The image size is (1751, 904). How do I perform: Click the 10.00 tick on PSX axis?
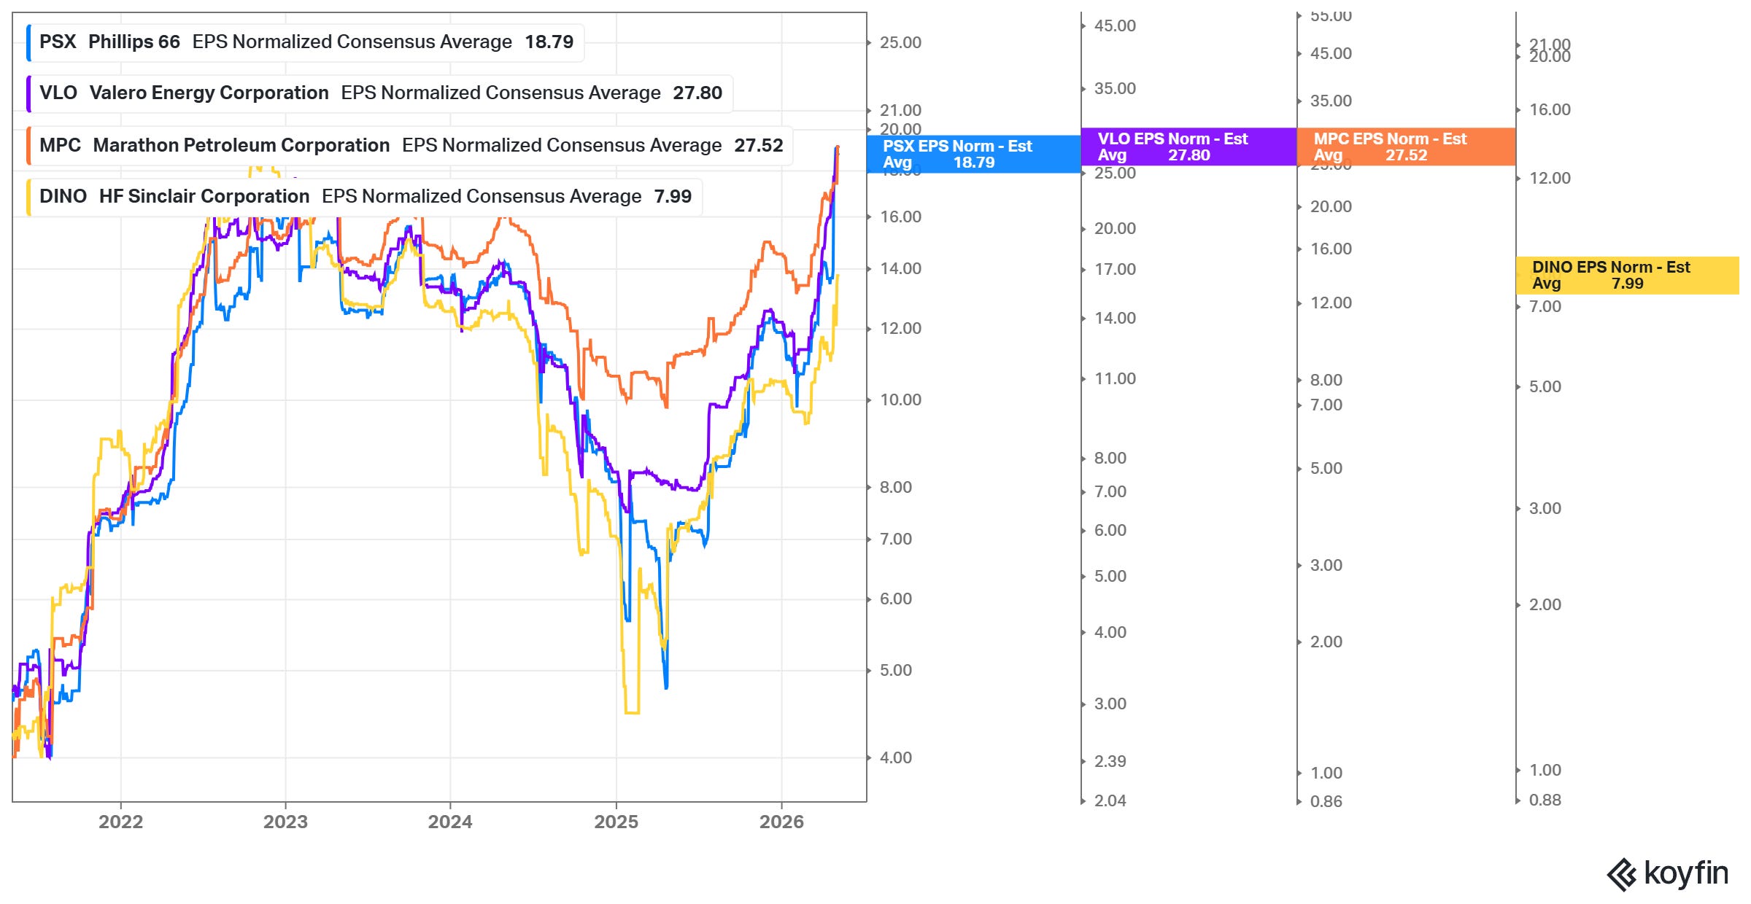pyautogui.click(x=900, y=400)
